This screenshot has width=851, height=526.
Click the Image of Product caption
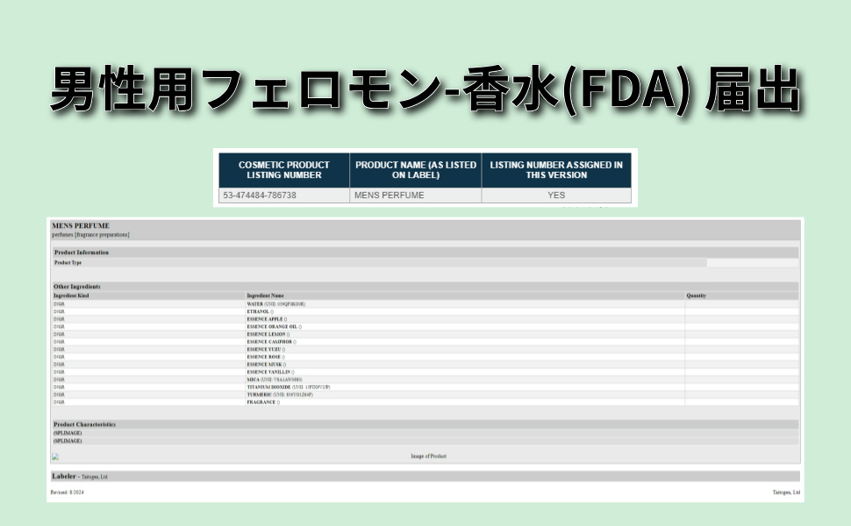[x=428, y=456]
